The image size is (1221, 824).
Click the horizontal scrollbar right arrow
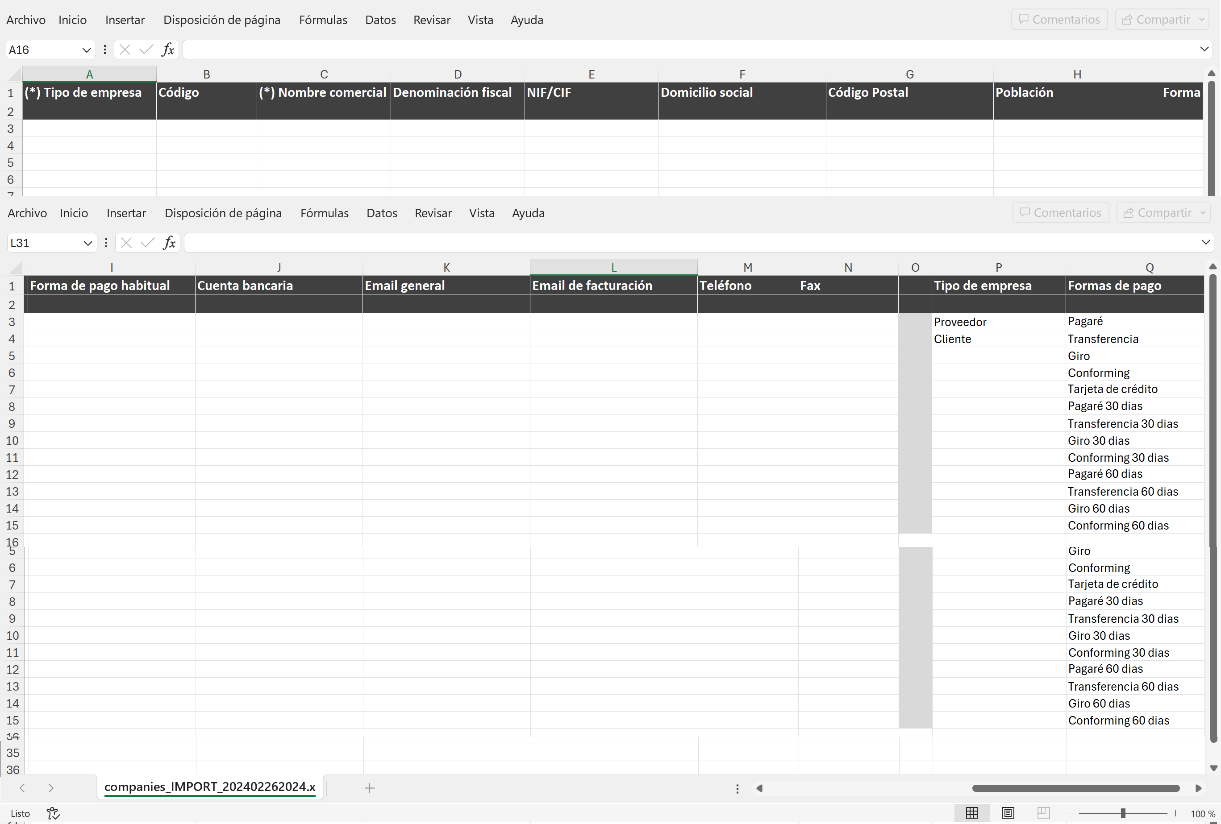pyautogui.click(x=1198, y=788)
